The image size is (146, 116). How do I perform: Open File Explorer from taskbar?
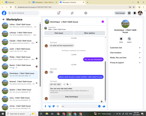[47, 114]
